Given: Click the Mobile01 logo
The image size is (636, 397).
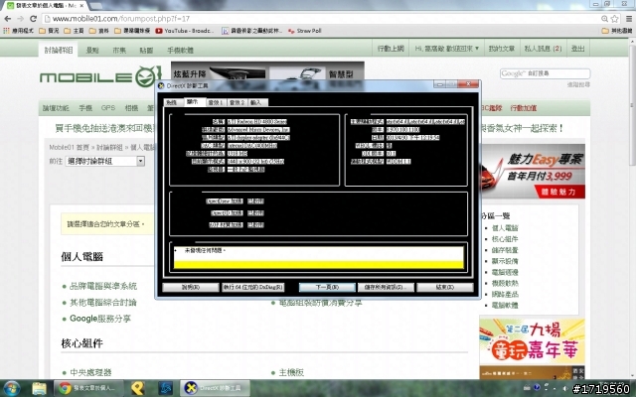Looking at the screenshot, I should pos(100,76).
